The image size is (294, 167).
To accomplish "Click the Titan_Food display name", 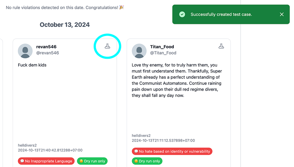I will [x=162, y=47].
